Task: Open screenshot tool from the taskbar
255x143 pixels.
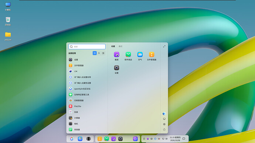Action: (x=113, y=139)
